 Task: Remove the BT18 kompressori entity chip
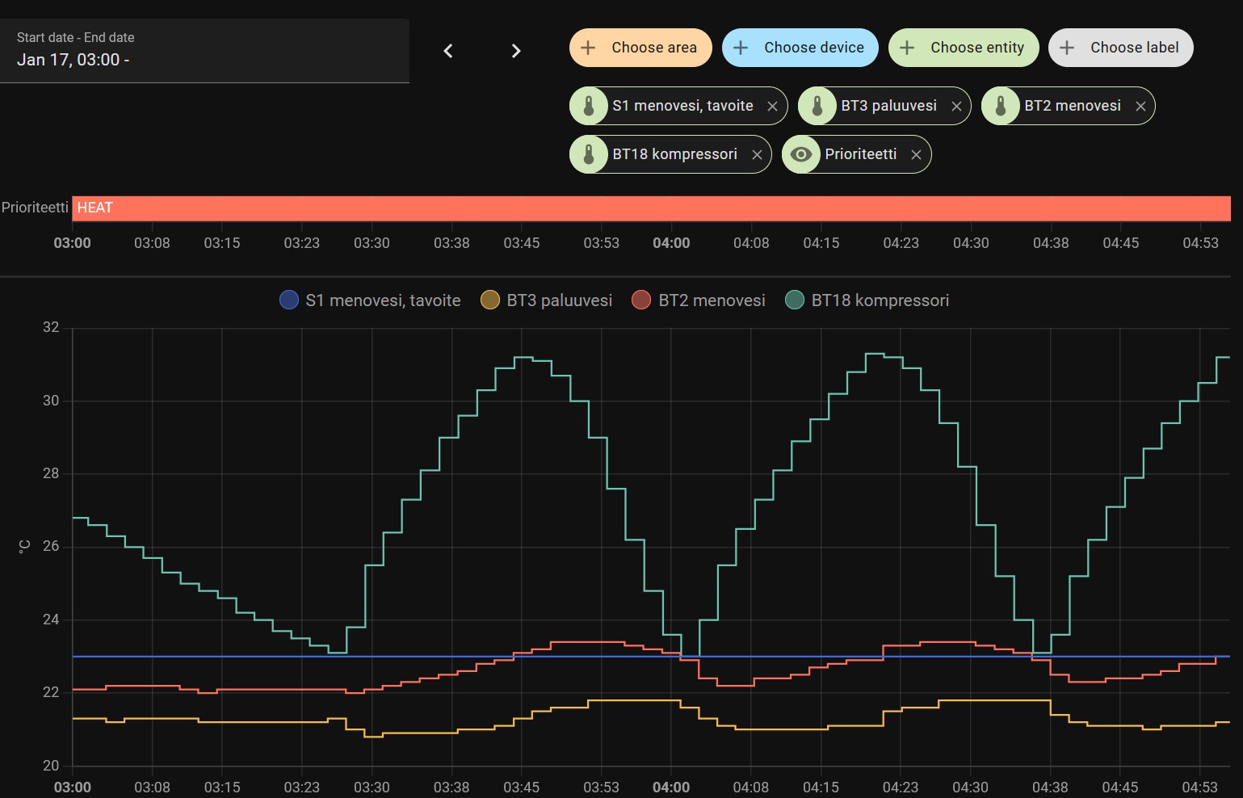(x=757, y=155)
